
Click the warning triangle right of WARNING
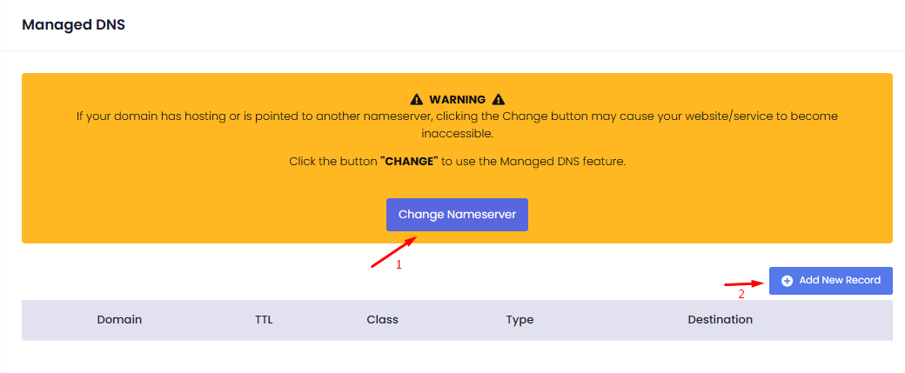coord(499,100)
